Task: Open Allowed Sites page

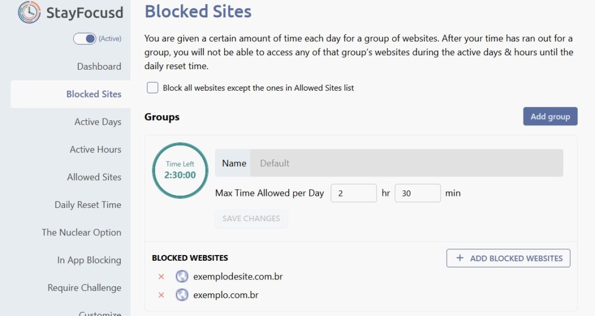Action: pos(94,177)
